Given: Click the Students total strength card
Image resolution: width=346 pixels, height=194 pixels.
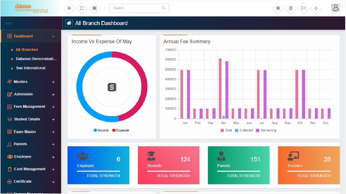Looking at the screenshot, I should (169, 165).
